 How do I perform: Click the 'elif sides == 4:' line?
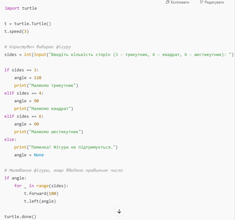[x=24, y=93]
